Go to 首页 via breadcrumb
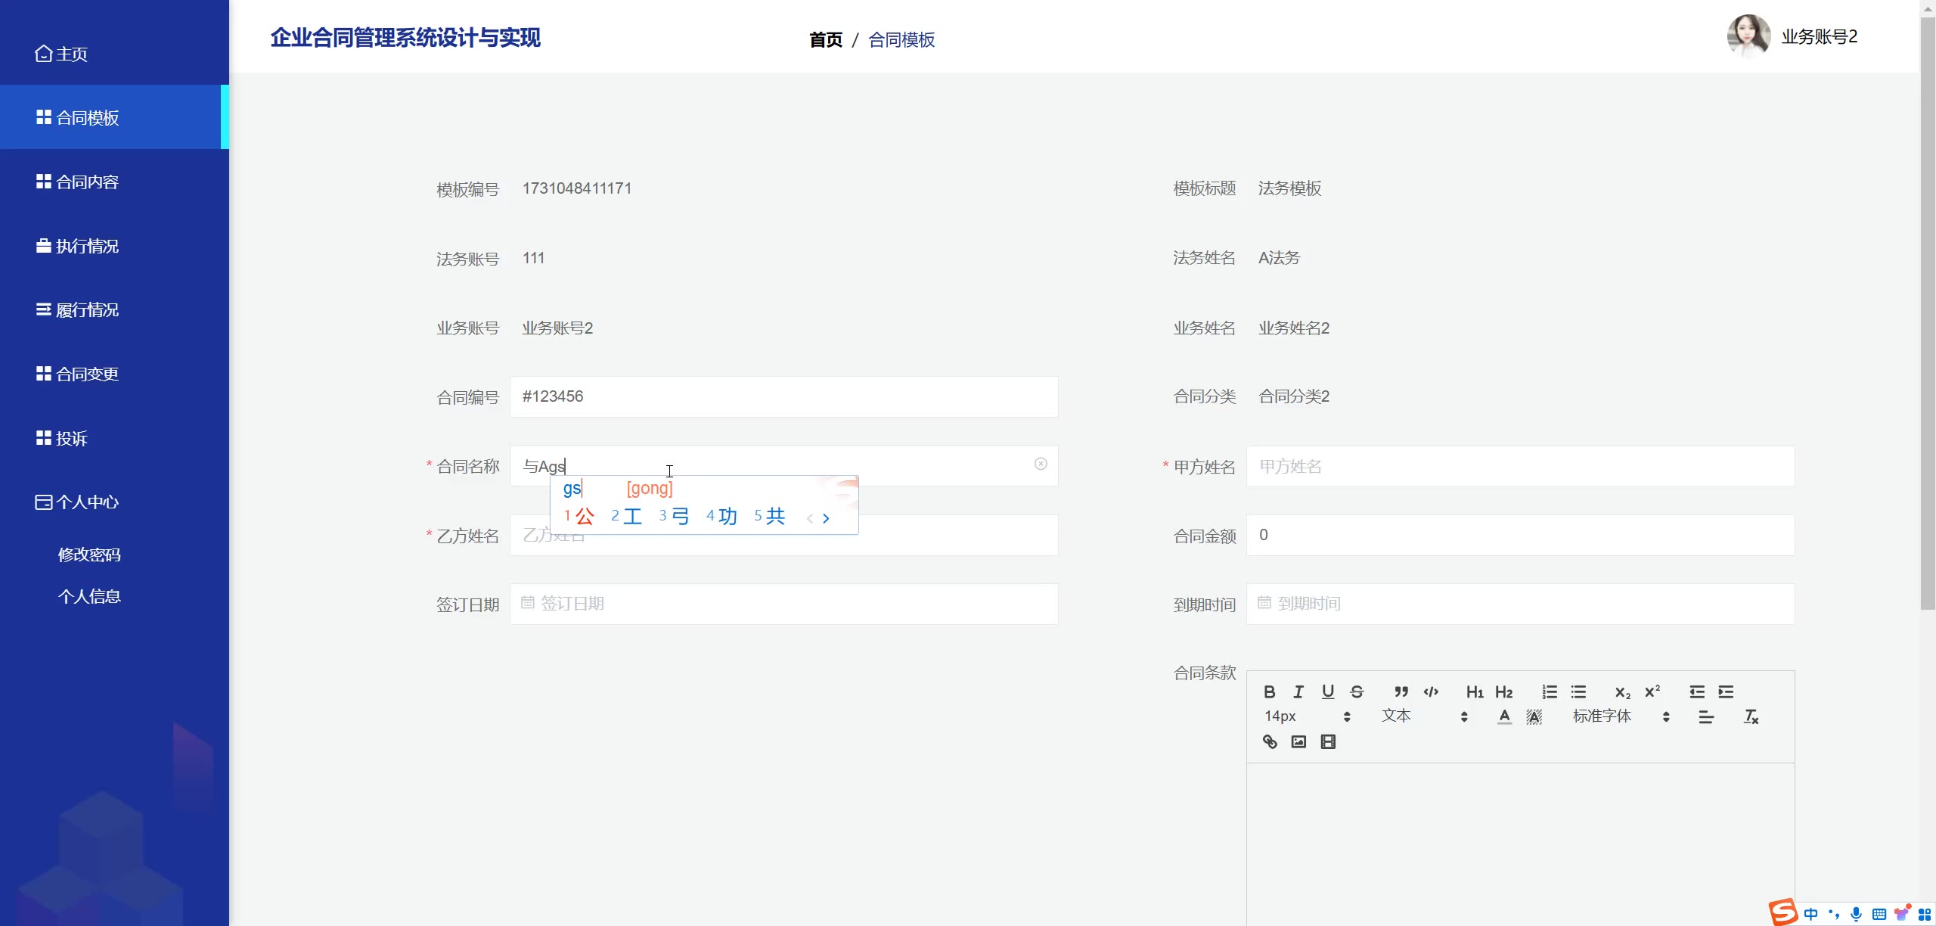 [x=826, y=39]
